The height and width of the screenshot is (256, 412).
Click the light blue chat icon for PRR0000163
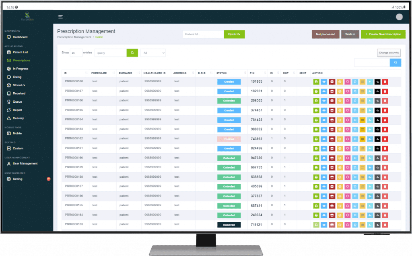[355, 129]
